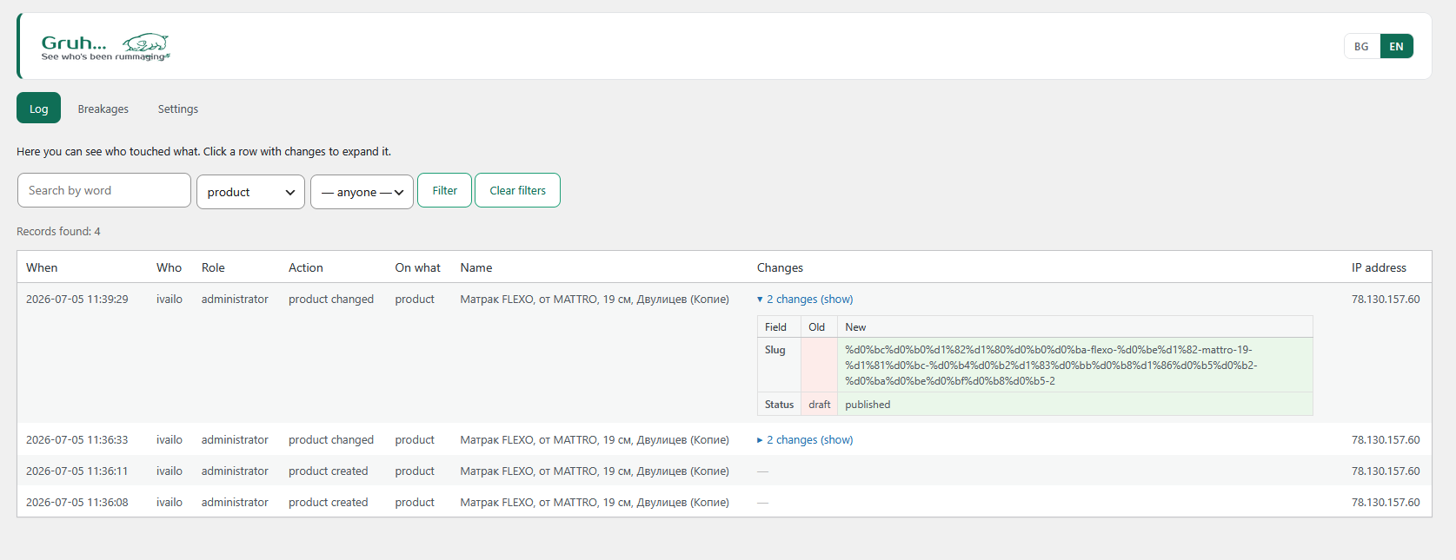Switch language to BG
This screenshot has height=560, width=1456.
[1361, 47]
